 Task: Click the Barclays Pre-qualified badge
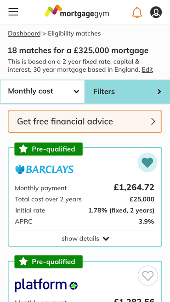point(49,149)
